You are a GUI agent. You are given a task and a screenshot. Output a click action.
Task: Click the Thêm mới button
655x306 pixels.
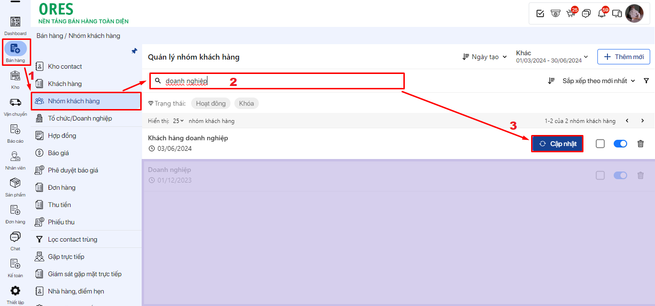click(623, 57)
